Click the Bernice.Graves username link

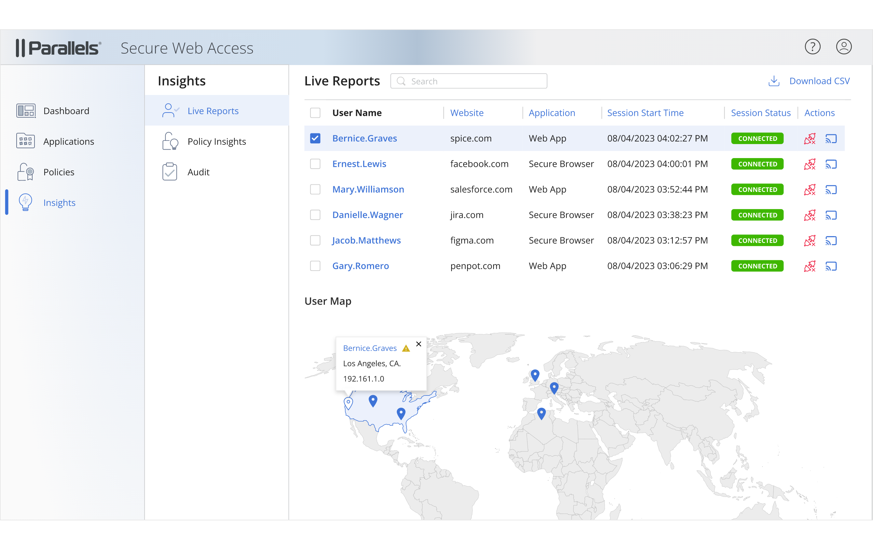tap(365, 138)
